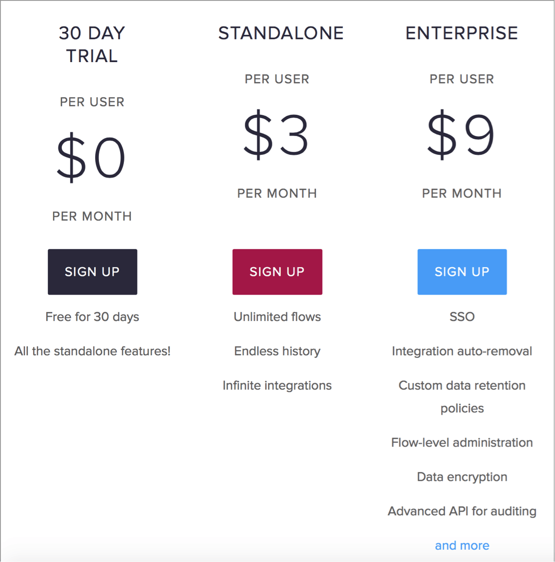Click the dark Sign Up button under 30 Day Trial
This screenshot has width=555, height=562.
tap(92, 272)
